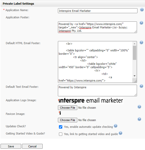Screen dimensions: 145x150
Task: Click down arrow of HTML footer scrollbar
Action: (134, 76)
